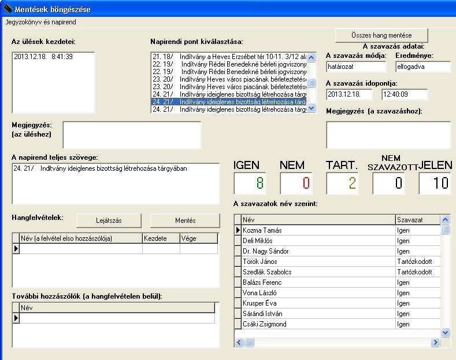Select the Kozma Tamás row
Screen dimensions: 456x360
[x=338, y=230]
